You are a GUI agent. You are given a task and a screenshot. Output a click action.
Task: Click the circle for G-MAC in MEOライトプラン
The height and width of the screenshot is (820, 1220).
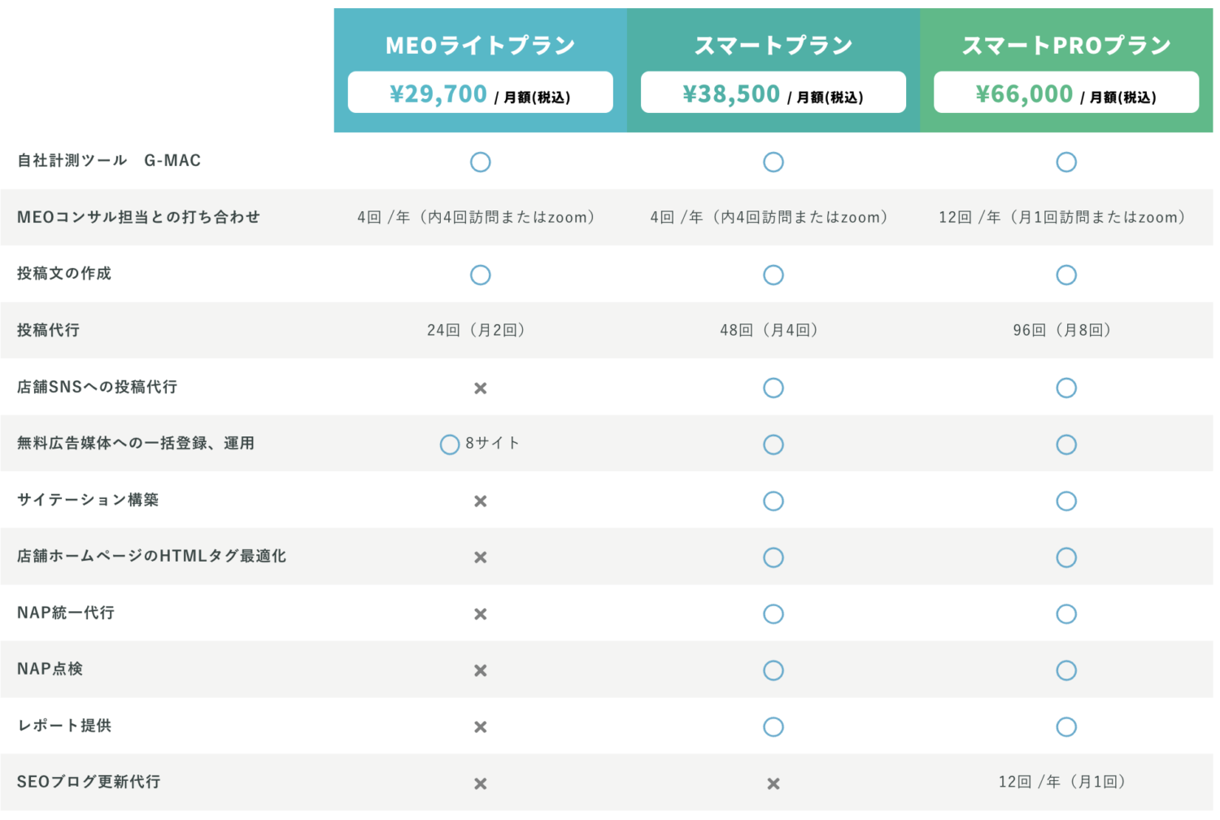tap(481, 162)
